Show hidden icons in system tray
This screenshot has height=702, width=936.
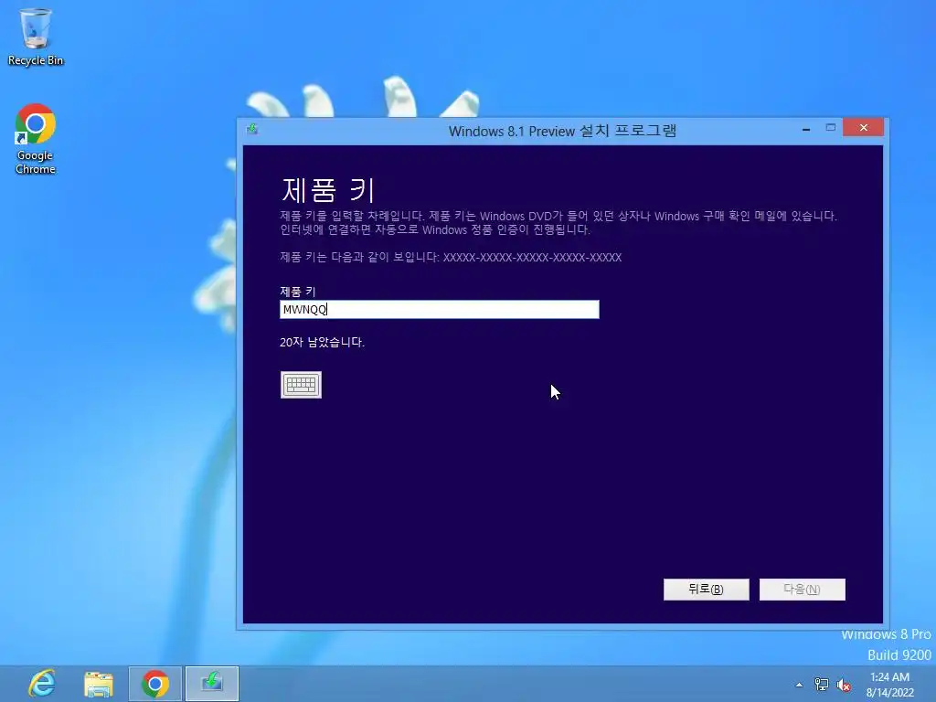tap(799, 685)
